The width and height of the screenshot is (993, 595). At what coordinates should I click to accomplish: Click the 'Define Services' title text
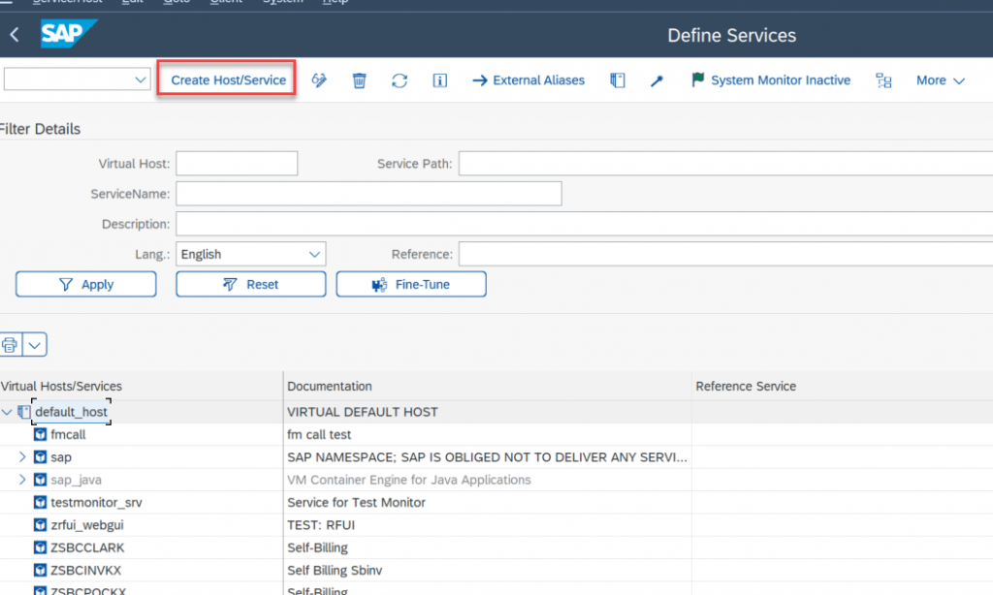(x=731, y=36)
